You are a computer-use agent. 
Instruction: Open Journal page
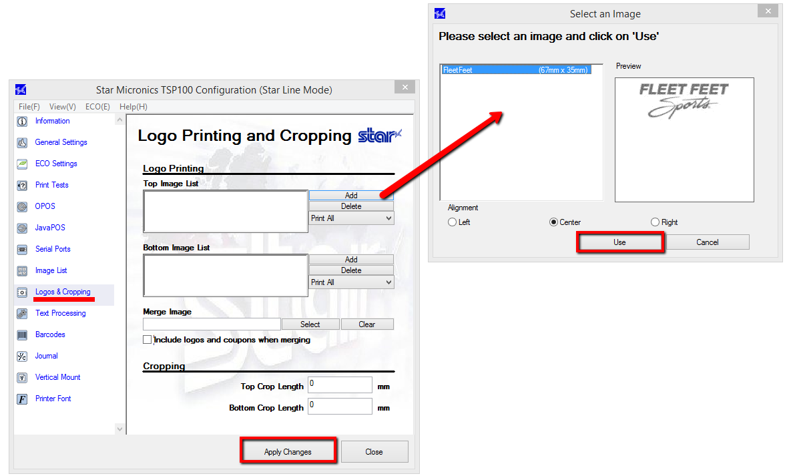point(46,356)
